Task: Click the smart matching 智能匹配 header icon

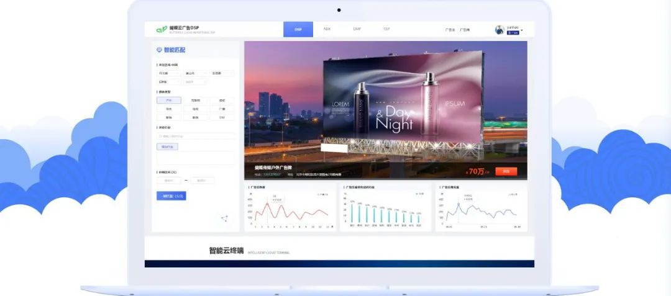Action: click(160, 50)
